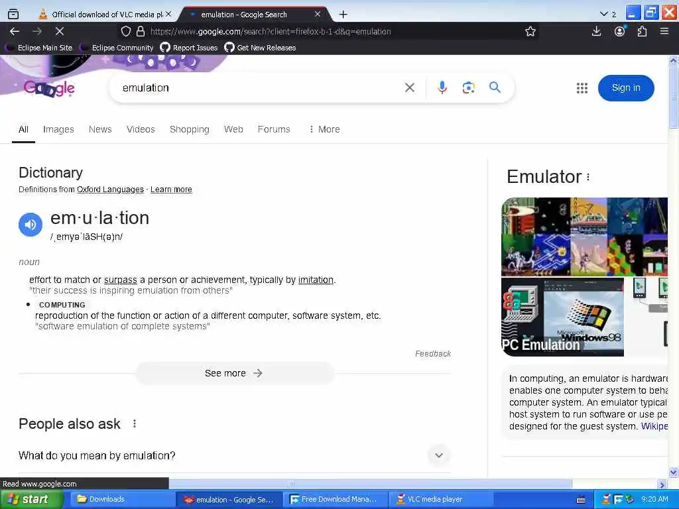The height and width of the screenshot is (509, 679).
Task: Switch to Free Download Manager taskbar button
Action: [x=335, y=500]
